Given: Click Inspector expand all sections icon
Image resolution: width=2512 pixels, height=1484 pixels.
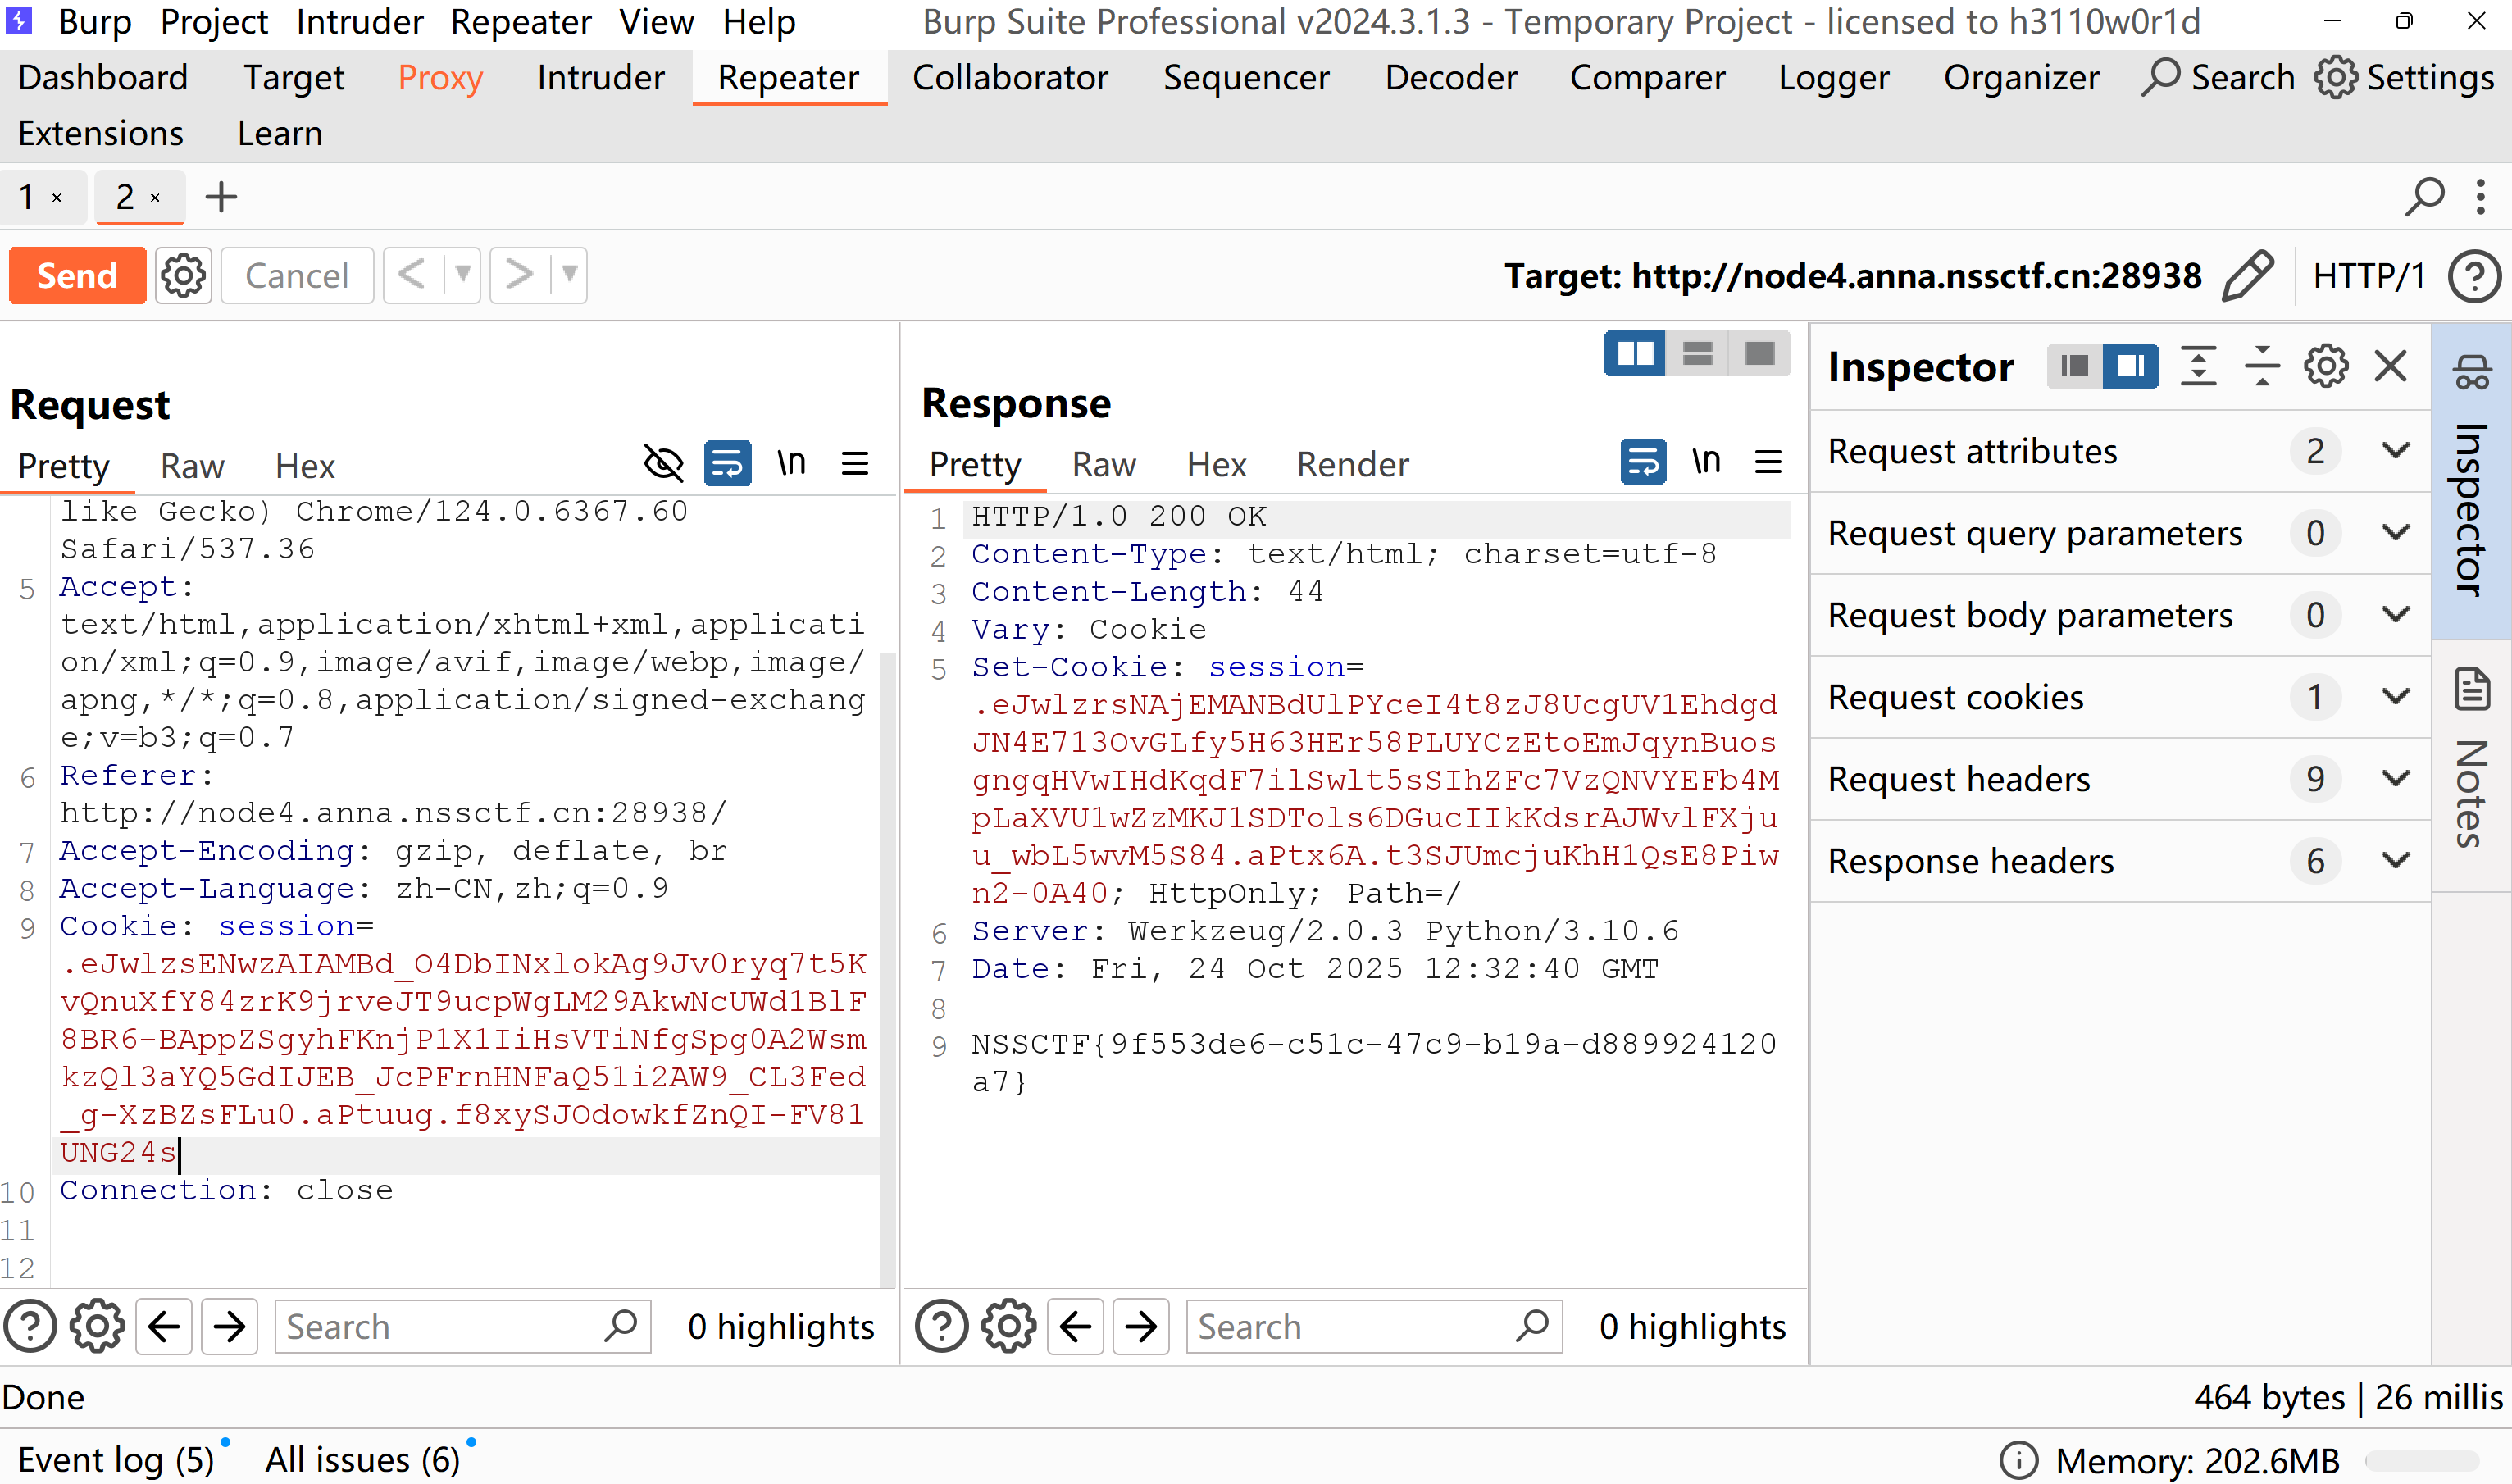Looking at the screenshot, I should 2199,367.
